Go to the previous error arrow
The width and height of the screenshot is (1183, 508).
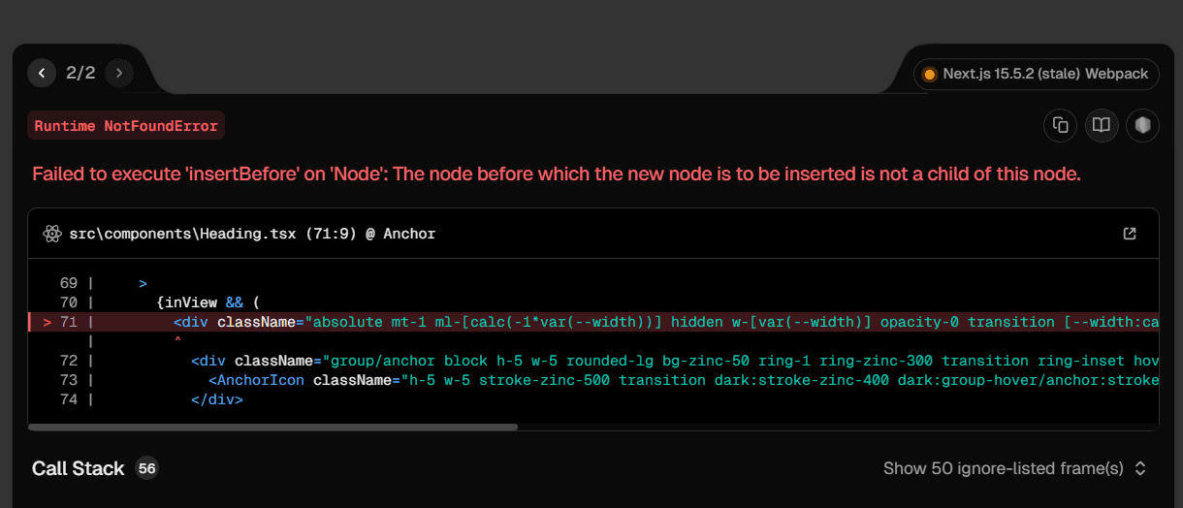click(x=42, y=73)
